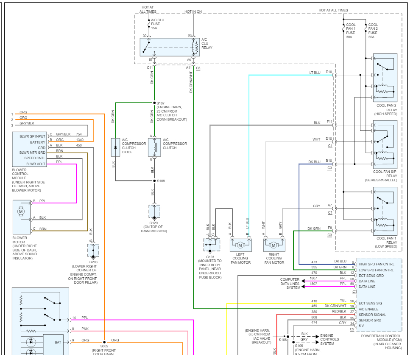The height and width of the screenshot is (355, 413).
Task: Click the BAT terminal label
Action: [58, 342]
